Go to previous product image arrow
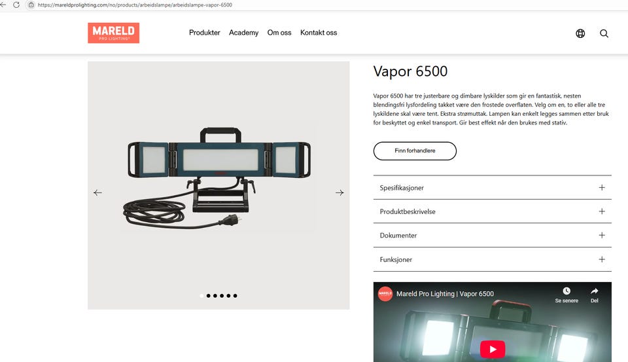 97,193
